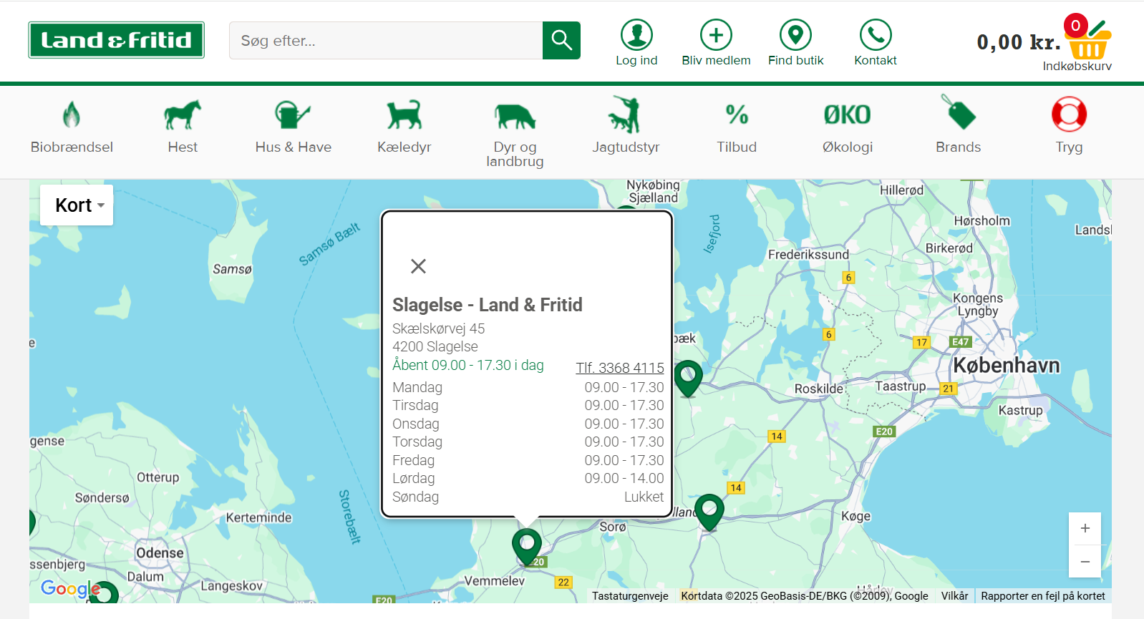The image size is (1144, 619).
Task: Click the Åbent 09.00 - 17.30 i dag text
Action: pos(468,365)
